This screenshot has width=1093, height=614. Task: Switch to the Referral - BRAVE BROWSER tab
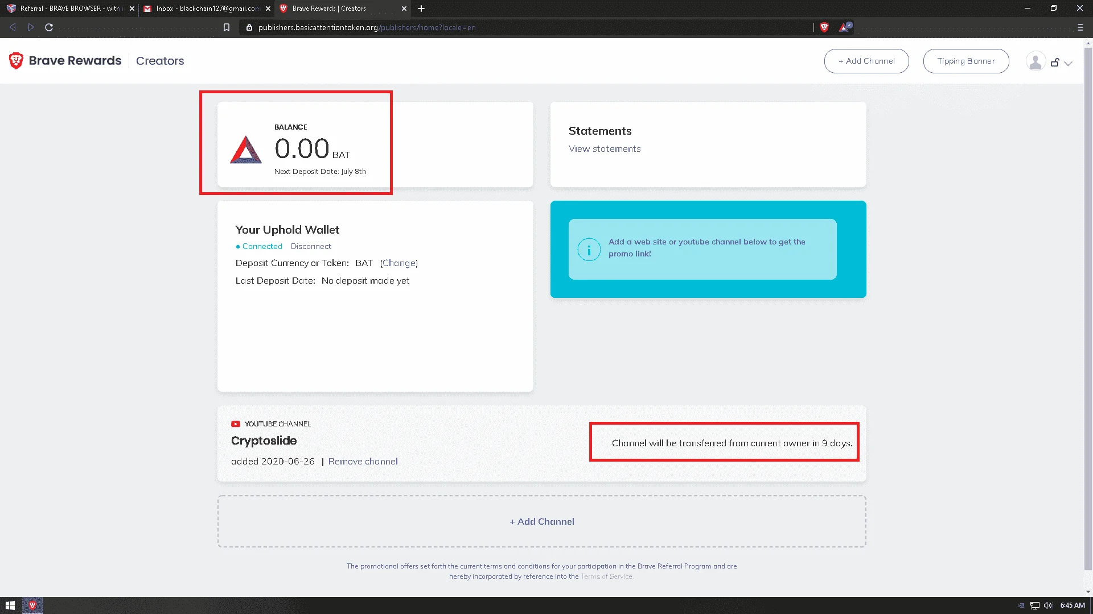[x=70, y=9]
